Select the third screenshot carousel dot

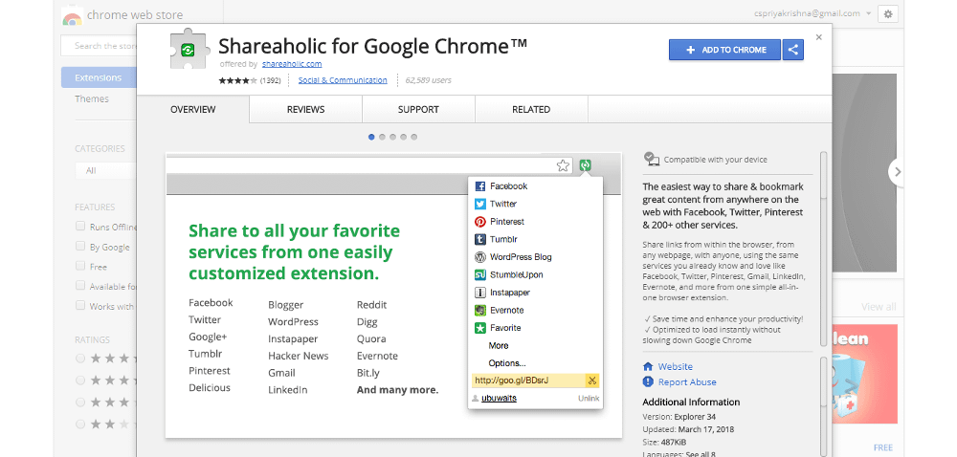click(x=392, y=137)
